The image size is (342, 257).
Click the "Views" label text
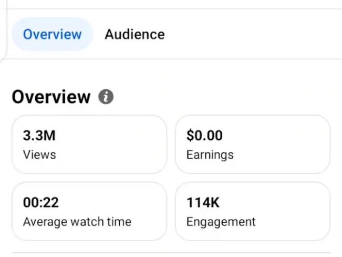[x=39, y=155]
